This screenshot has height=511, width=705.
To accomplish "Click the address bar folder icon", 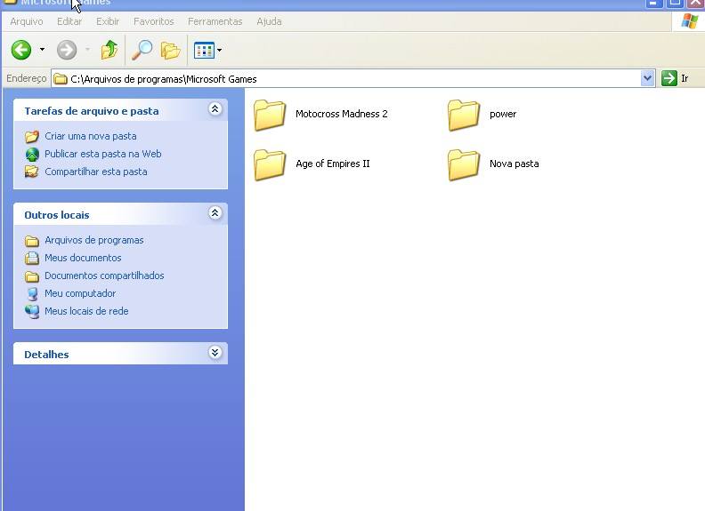I will pyautogui.click(x=61, y=79).
